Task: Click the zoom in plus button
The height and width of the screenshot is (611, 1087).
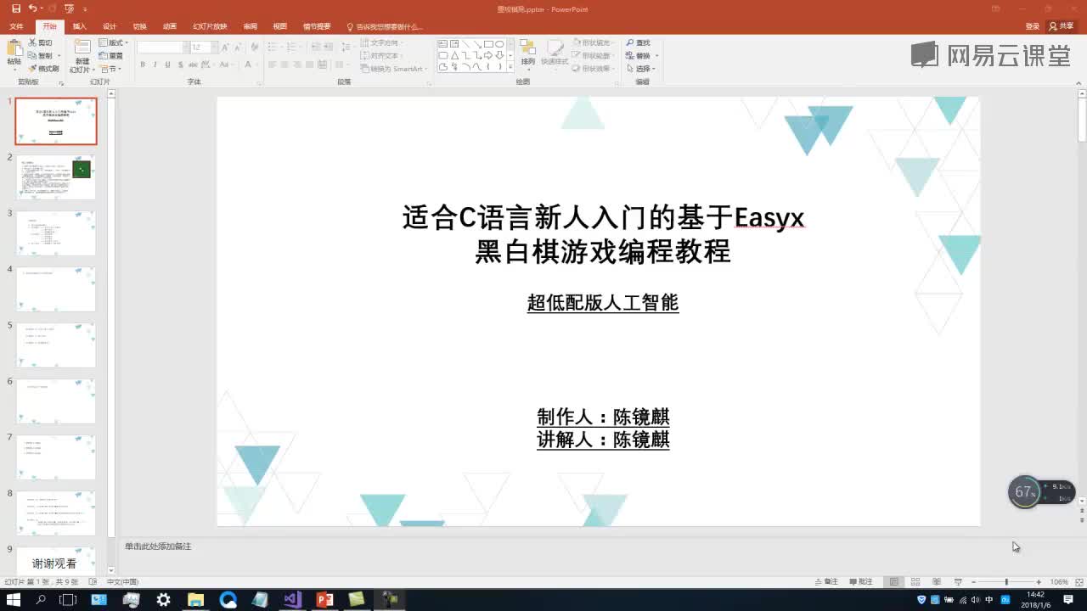Action: [1040, 582]
